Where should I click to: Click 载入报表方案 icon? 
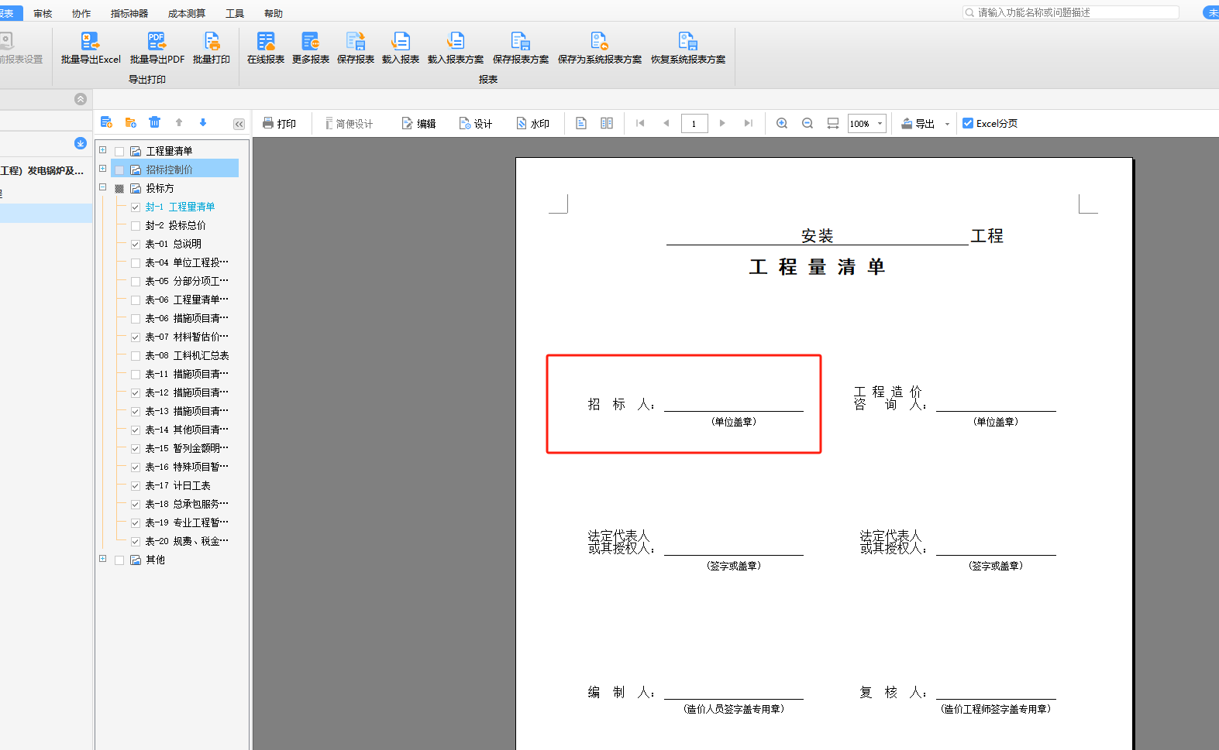(456, 41)
